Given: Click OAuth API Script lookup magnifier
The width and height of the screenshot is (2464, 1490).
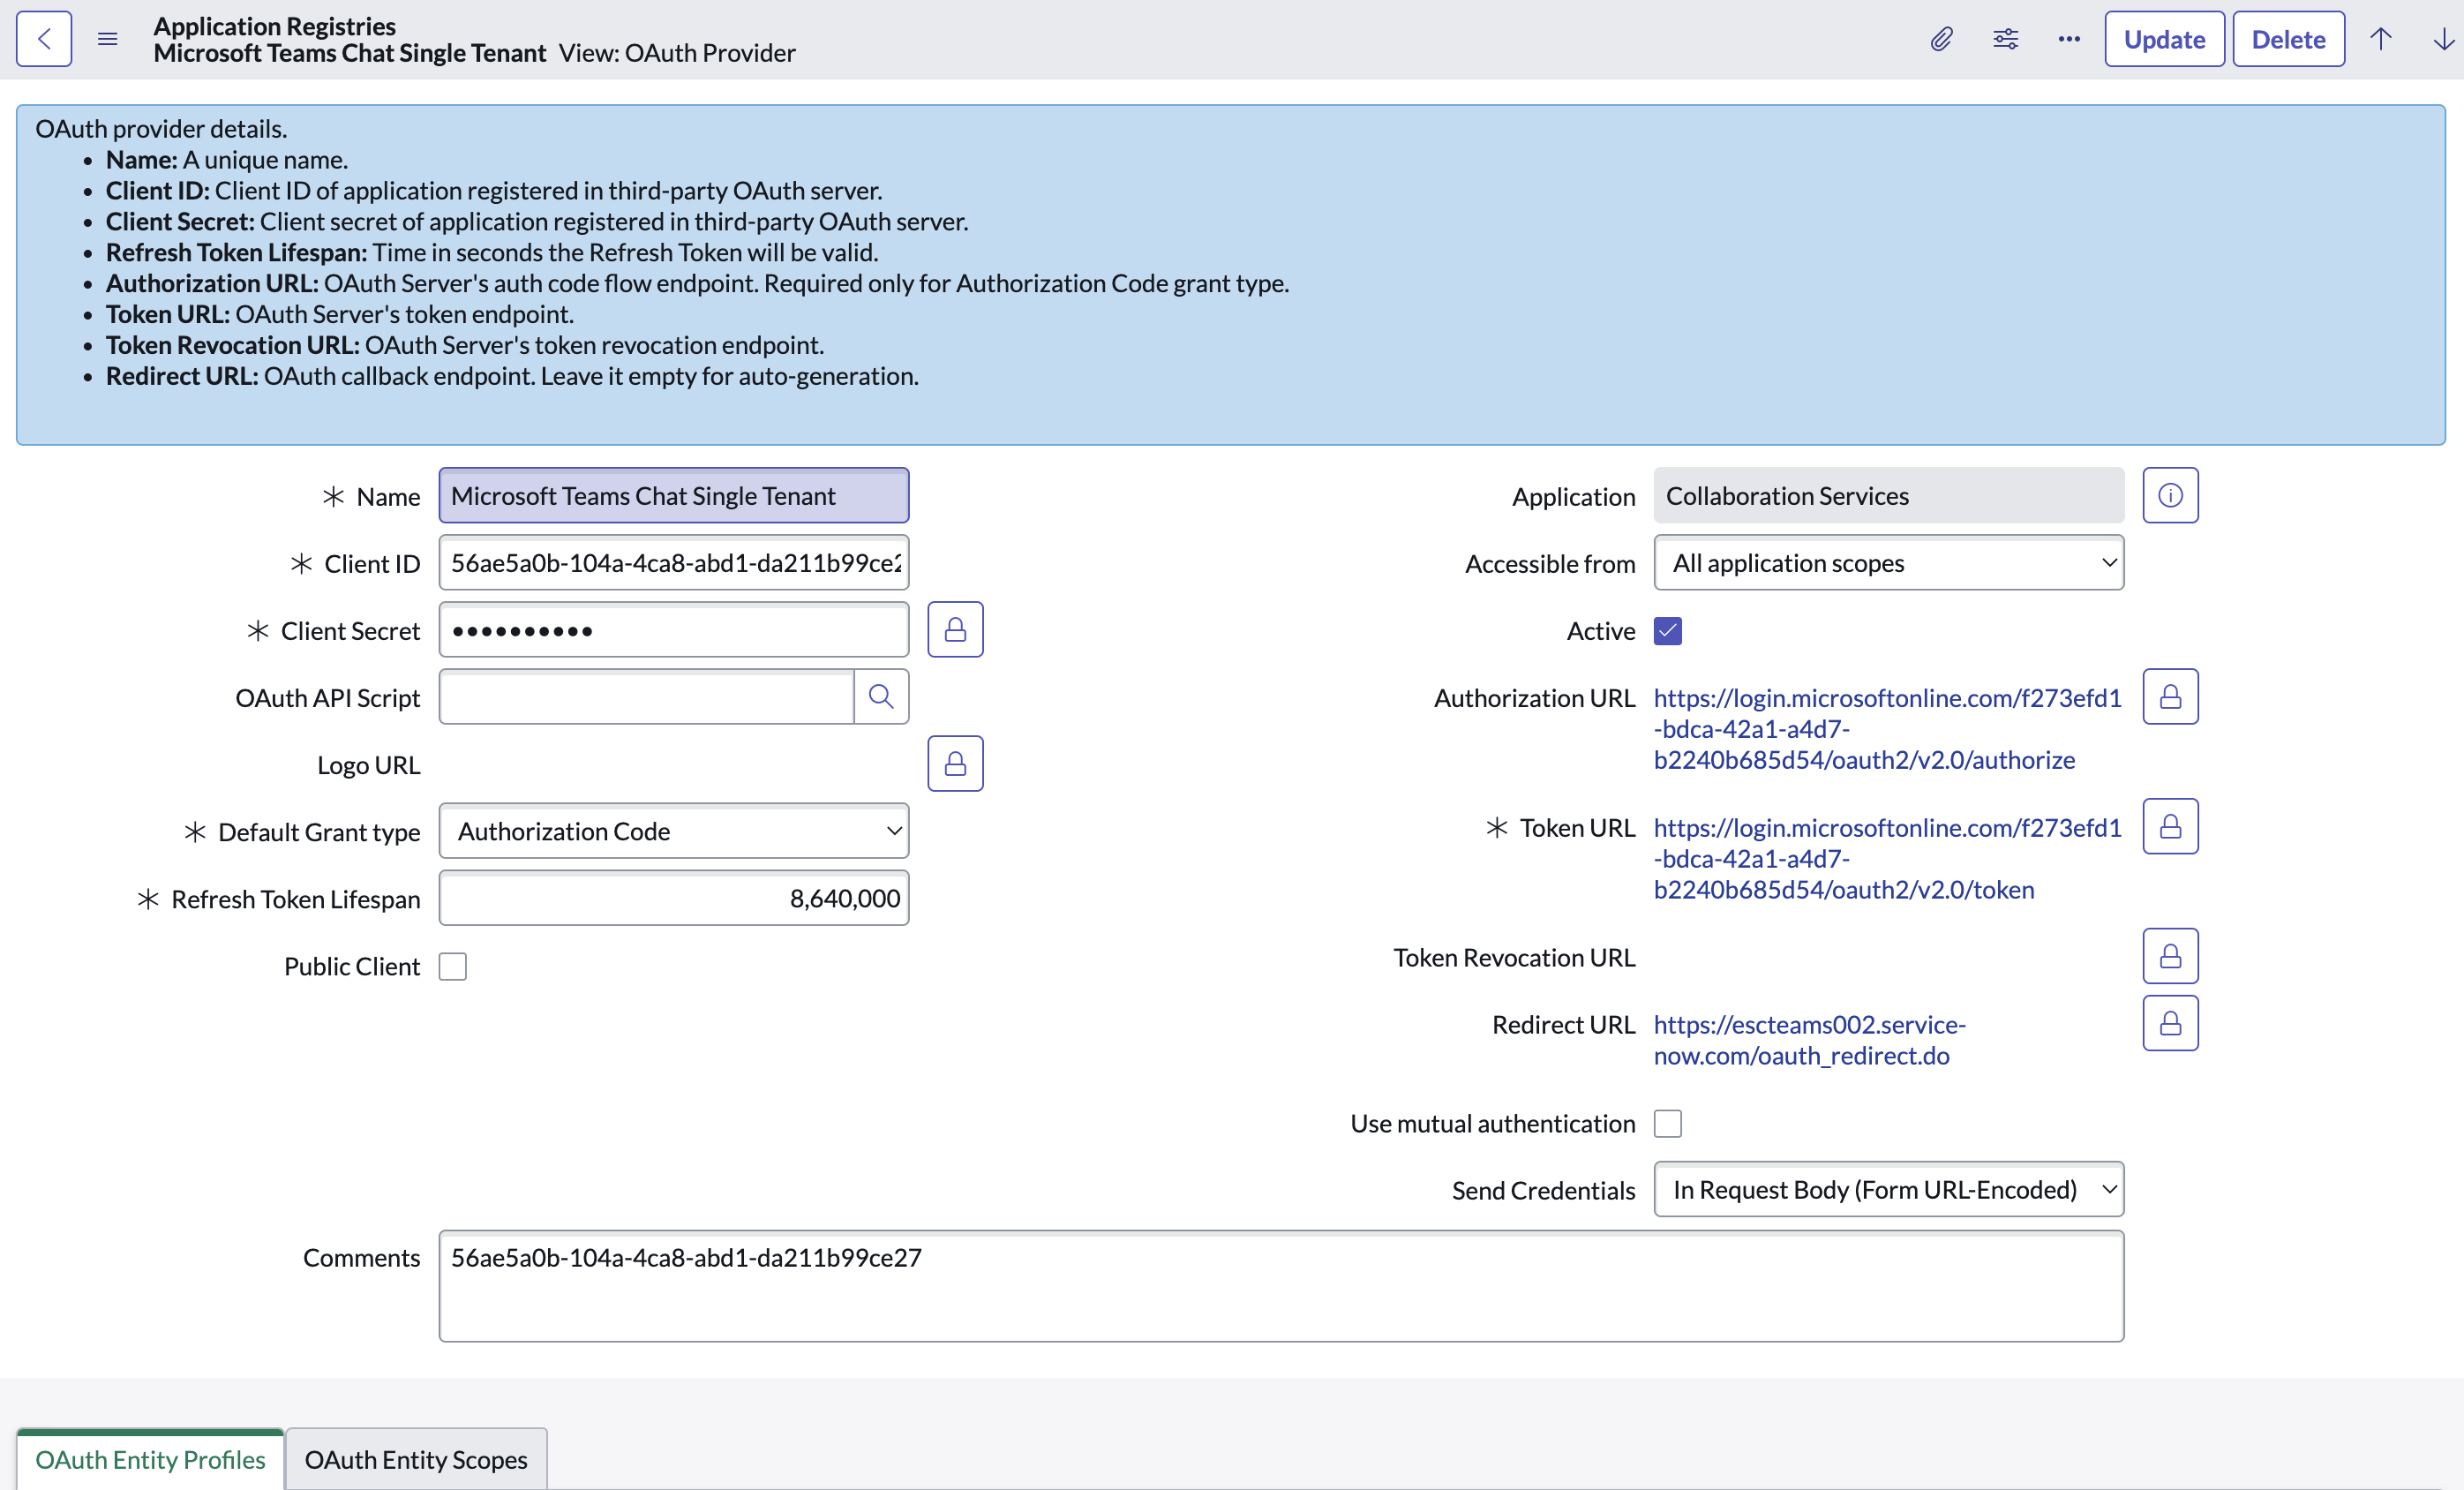Looking at the screenshot, I should [881, 697].
